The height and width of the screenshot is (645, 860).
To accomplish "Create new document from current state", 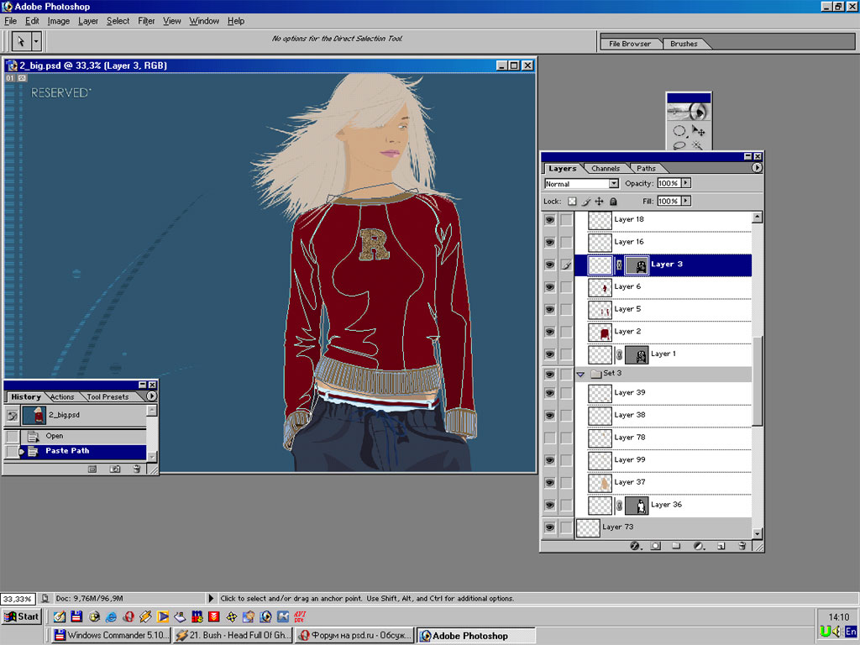I will pos(92,469).
